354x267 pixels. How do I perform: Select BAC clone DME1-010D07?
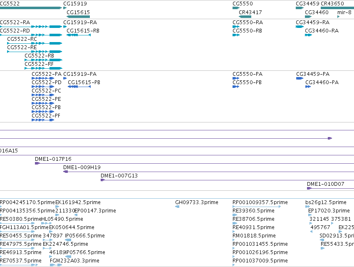click(x=326, y=184)
